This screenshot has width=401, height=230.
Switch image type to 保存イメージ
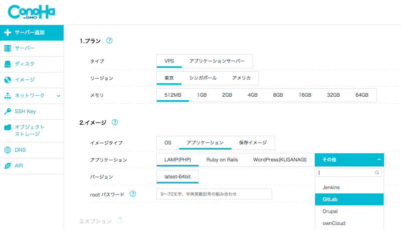click(253, 143)
